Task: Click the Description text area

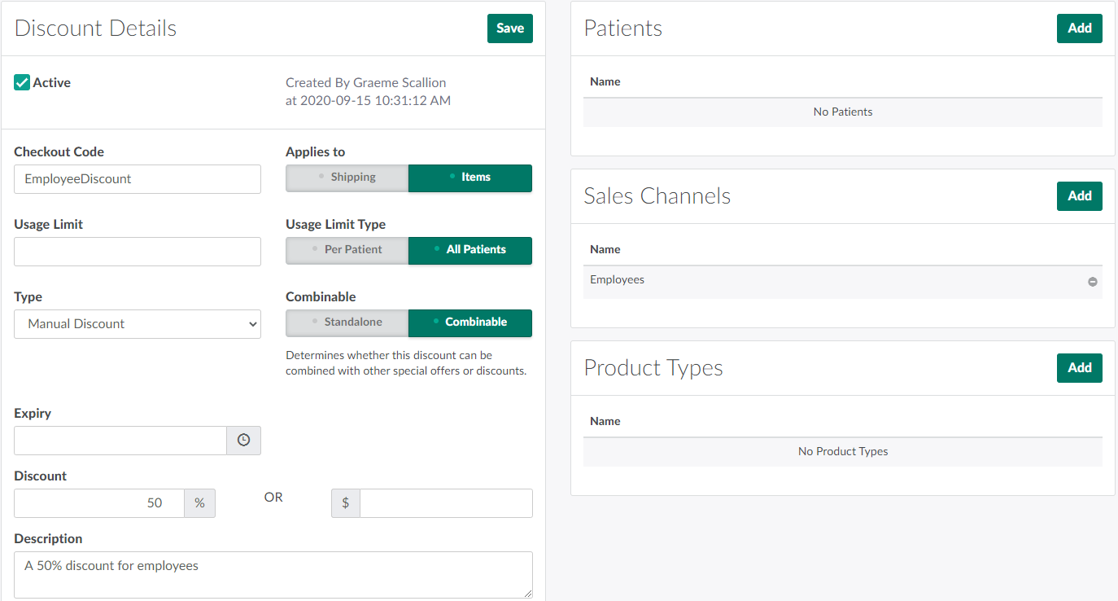Action: [x=273, y=574]
